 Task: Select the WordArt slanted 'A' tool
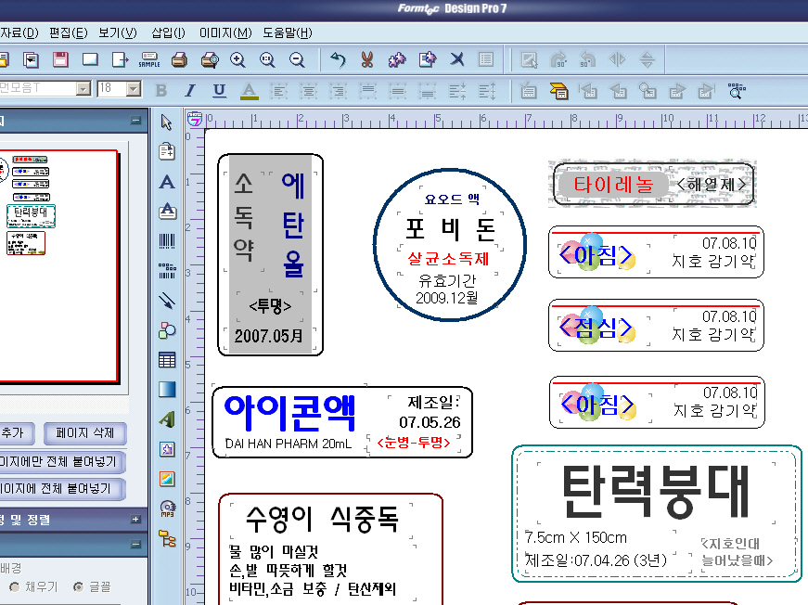pos(166,419)
